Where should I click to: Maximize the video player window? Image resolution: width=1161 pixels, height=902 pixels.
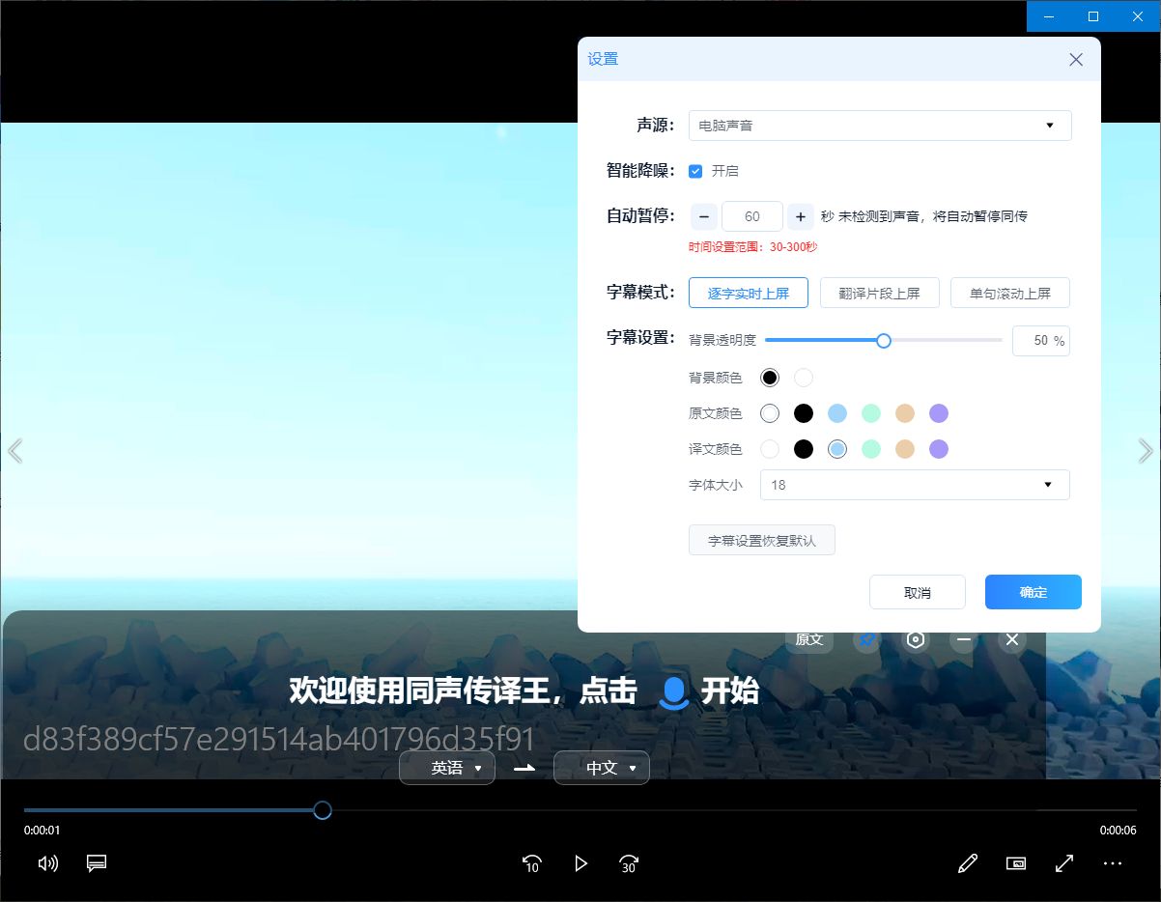[x=1093, y=16]
